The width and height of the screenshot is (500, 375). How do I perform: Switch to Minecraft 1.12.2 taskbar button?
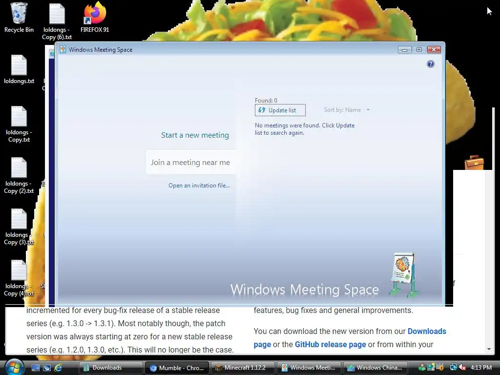pos(243,368)
